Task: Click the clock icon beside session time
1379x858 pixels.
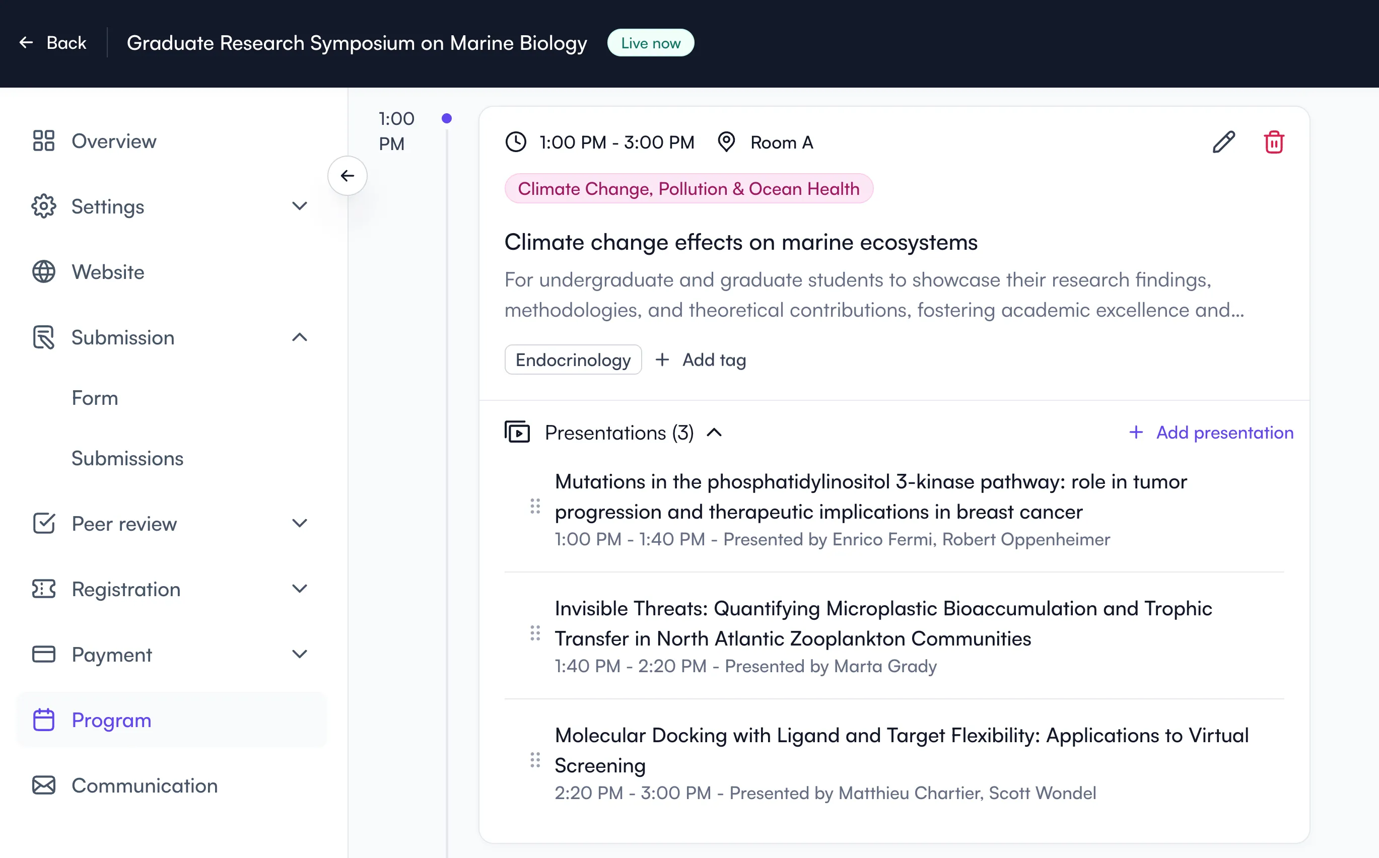Action: coord(516,142)
